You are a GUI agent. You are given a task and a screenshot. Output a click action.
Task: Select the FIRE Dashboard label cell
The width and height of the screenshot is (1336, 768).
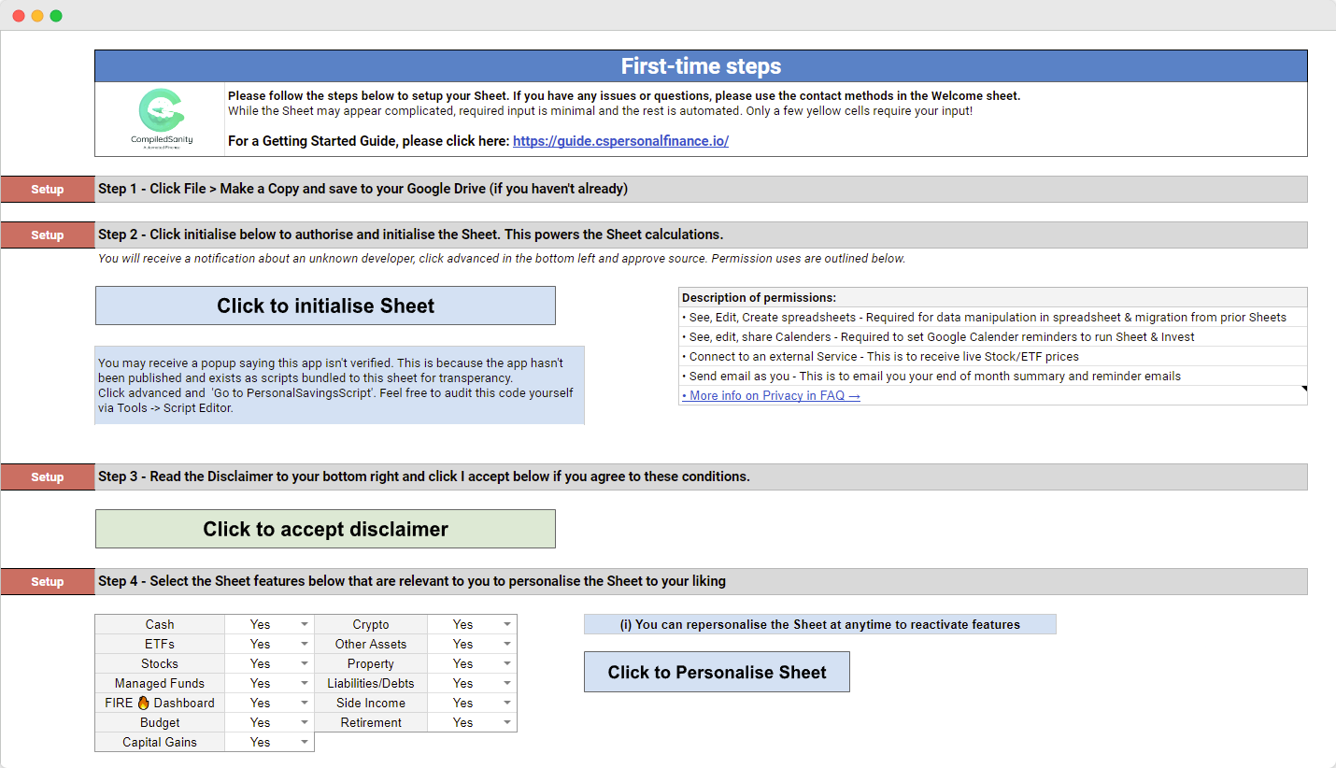tap(160, 703)
